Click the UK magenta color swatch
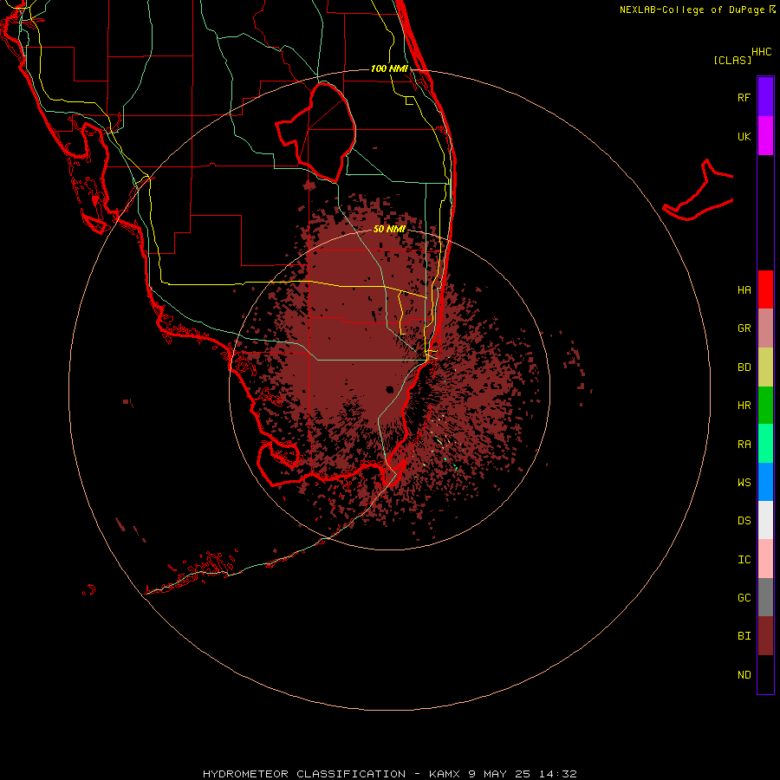This screenshot has height=780, width=780. pyautogui.click(x=765, y=136)
